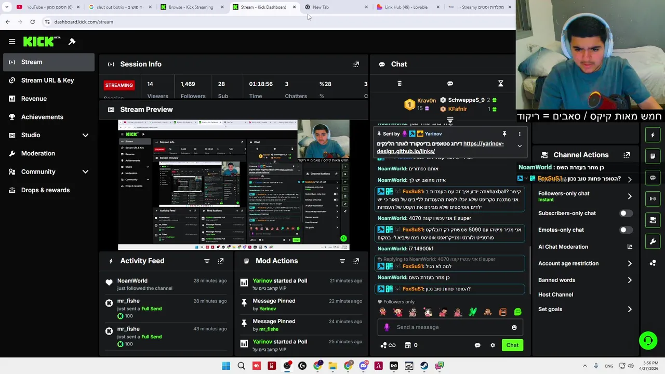Click the purple microphone icon in the message box
665x374 pixels.
point(387,327)
